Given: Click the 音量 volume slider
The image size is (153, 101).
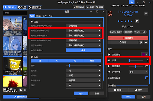Looking at the screenshot, I should click(x=136, y=61).
